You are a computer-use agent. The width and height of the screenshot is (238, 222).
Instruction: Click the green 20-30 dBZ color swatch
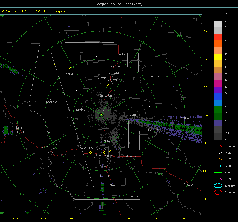[218, 110]
